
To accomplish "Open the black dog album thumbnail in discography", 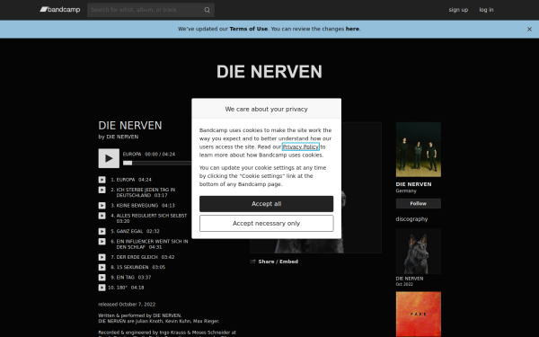I will pos(419,251).
